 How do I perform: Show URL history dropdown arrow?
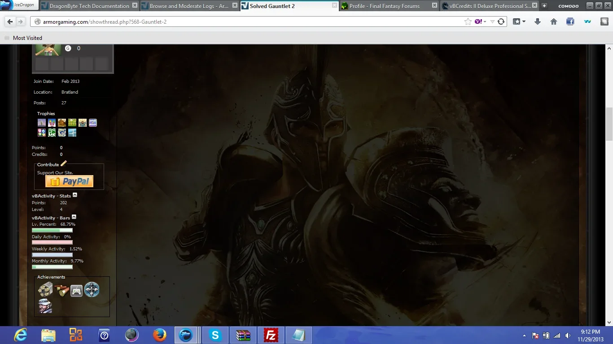tap(492, 21)
